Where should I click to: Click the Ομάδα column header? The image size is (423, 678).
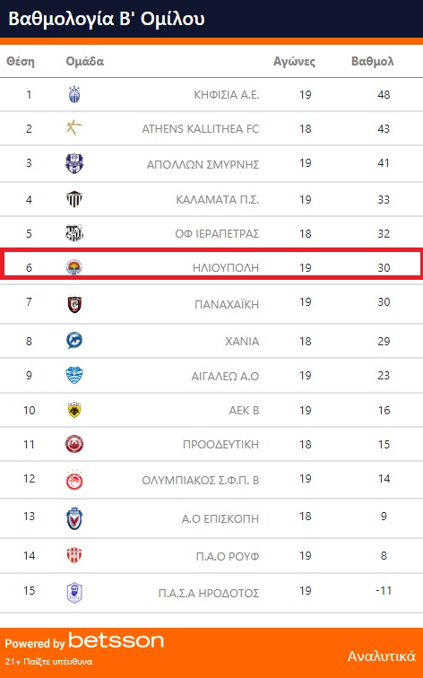pyautogui.click(x=84, y=61)
